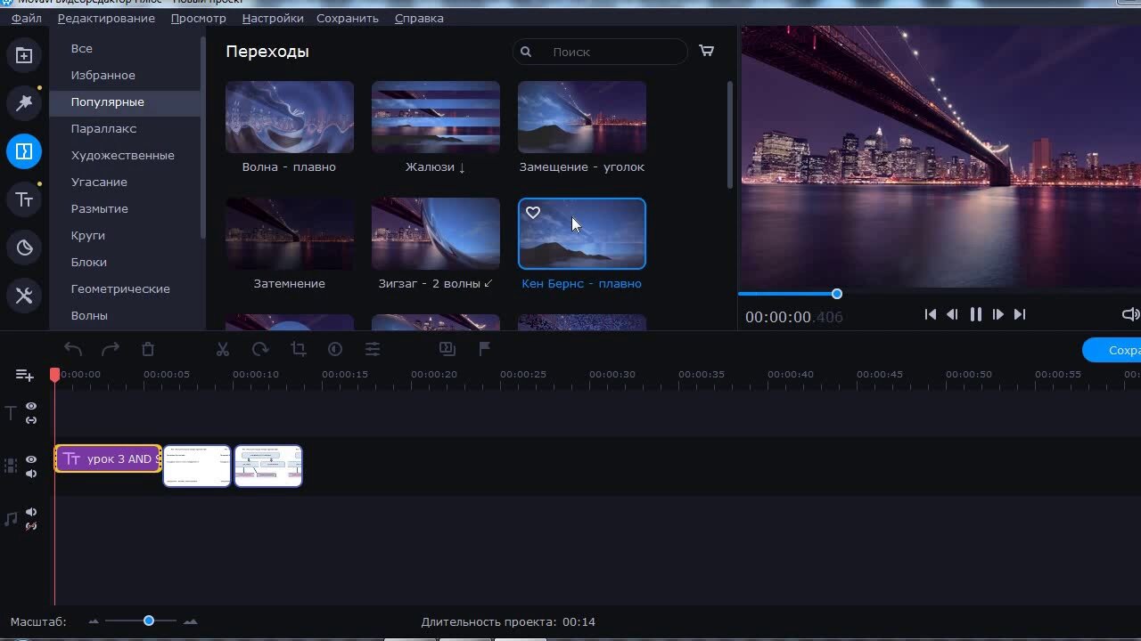
Task: Open the import media tab
Action: click(x=24, y=56)
